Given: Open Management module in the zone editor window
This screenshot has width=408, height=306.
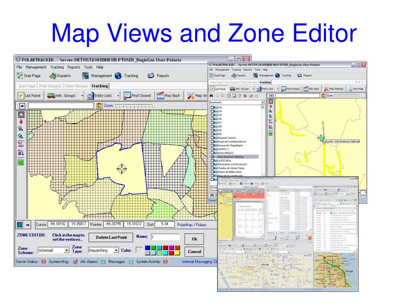Looking at the screenshot, I should [97, 76].
